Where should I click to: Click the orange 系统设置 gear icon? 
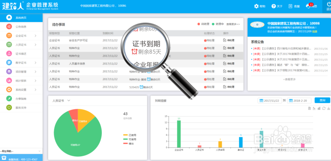pyautogui.click(x=9, y=90)
